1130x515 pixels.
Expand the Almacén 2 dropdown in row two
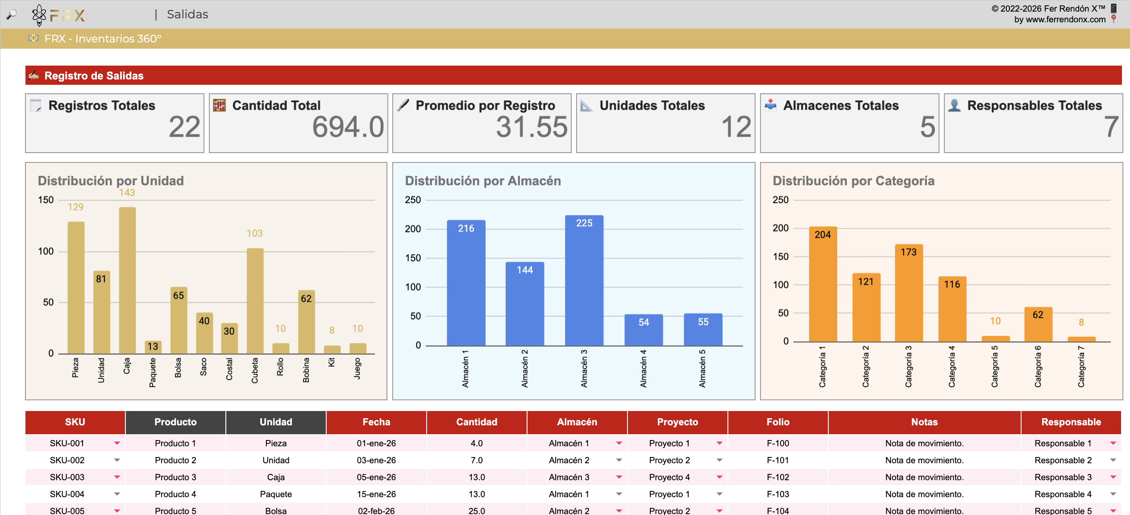pyautogui.click(x=619, y=460)
